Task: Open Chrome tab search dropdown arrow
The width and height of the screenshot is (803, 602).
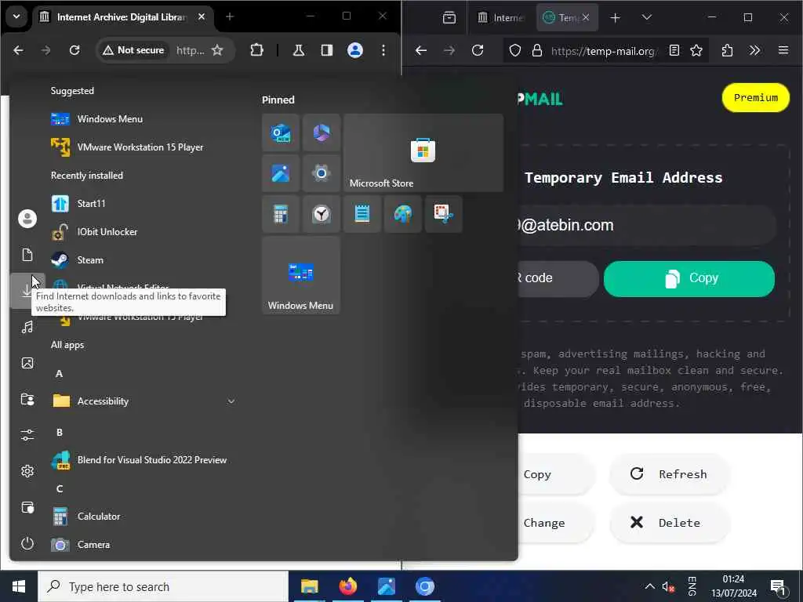Action: pos(16,16)
